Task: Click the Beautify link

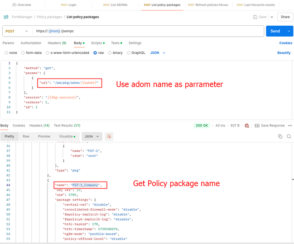Action: 284,53
